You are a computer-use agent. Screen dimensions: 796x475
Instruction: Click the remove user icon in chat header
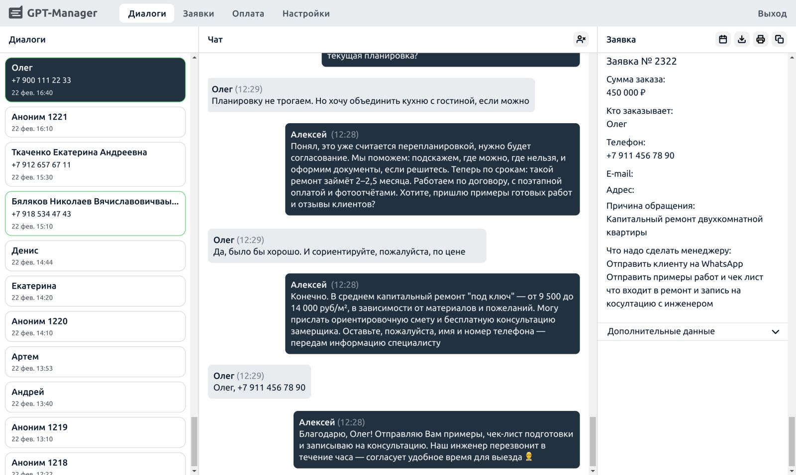click(581, 39)
